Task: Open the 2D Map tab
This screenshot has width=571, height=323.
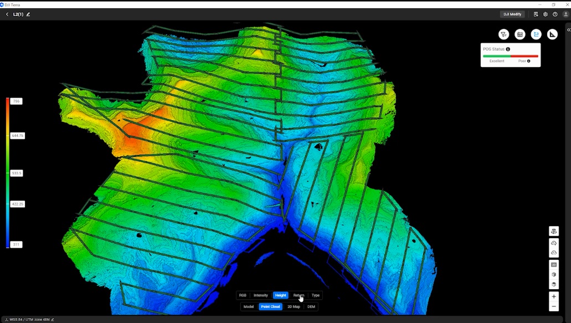Action: tap(294, 306)
